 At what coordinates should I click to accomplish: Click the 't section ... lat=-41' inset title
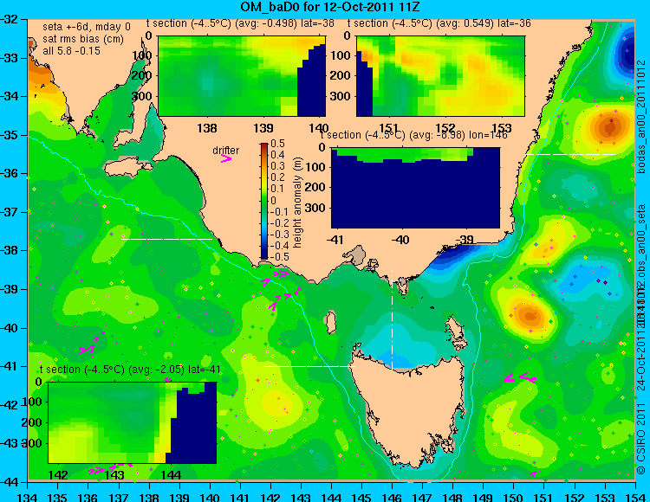point(130,370)
